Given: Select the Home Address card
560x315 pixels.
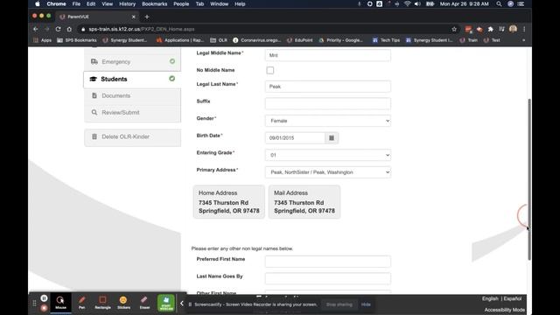Looking at the screenshot, I should [x=229, y=202].
